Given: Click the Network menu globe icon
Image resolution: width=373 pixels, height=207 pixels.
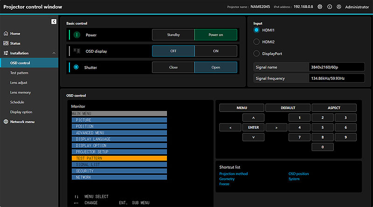Looking at the screenshot, I should click(x=6, y=122).
